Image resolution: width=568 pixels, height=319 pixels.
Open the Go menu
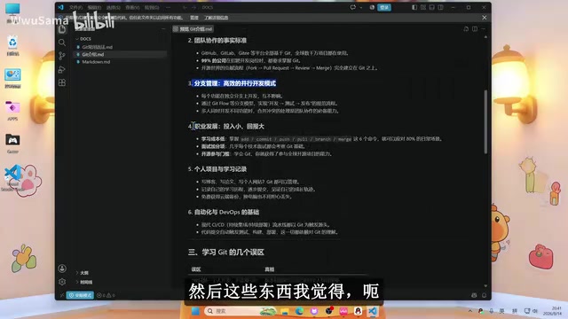(152, 7)
